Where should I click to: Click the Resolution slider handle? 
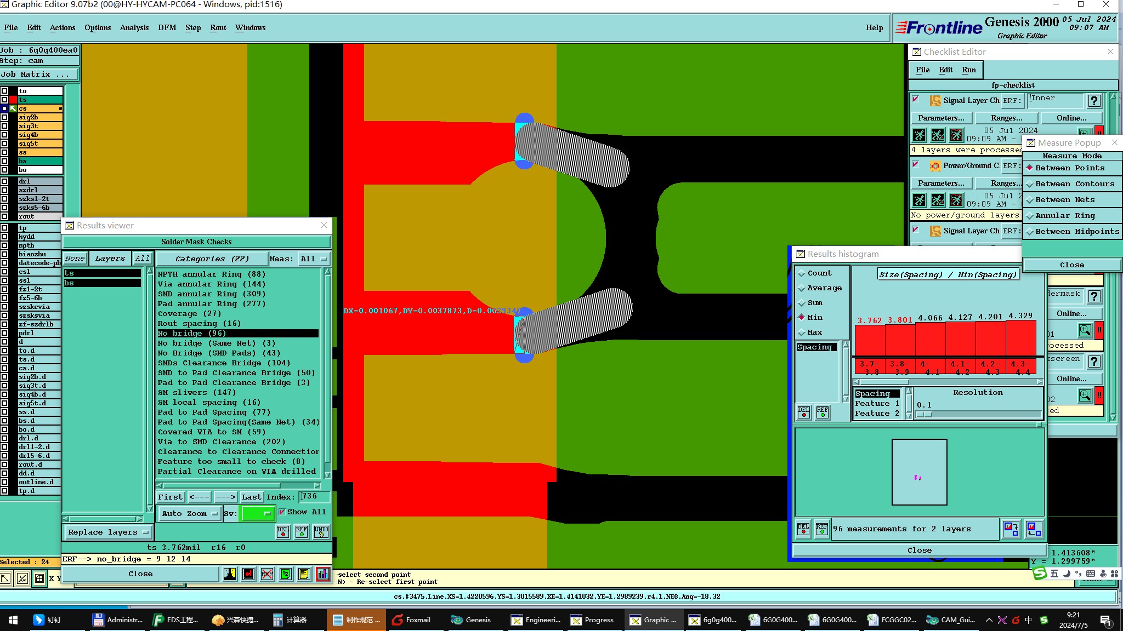pyautogui.click(x=924, y=414)
